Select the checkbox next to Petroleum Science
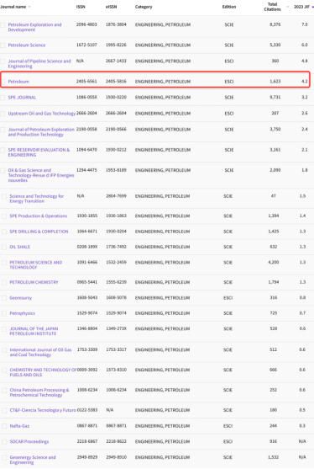The image size is (314, 469). click(x=3, y=45)
